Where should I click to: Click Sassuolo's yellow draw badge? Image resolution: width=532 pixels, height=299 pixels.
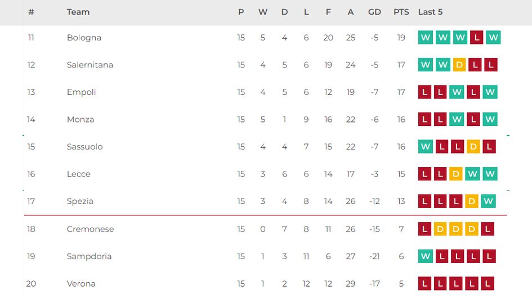point(473,147)
